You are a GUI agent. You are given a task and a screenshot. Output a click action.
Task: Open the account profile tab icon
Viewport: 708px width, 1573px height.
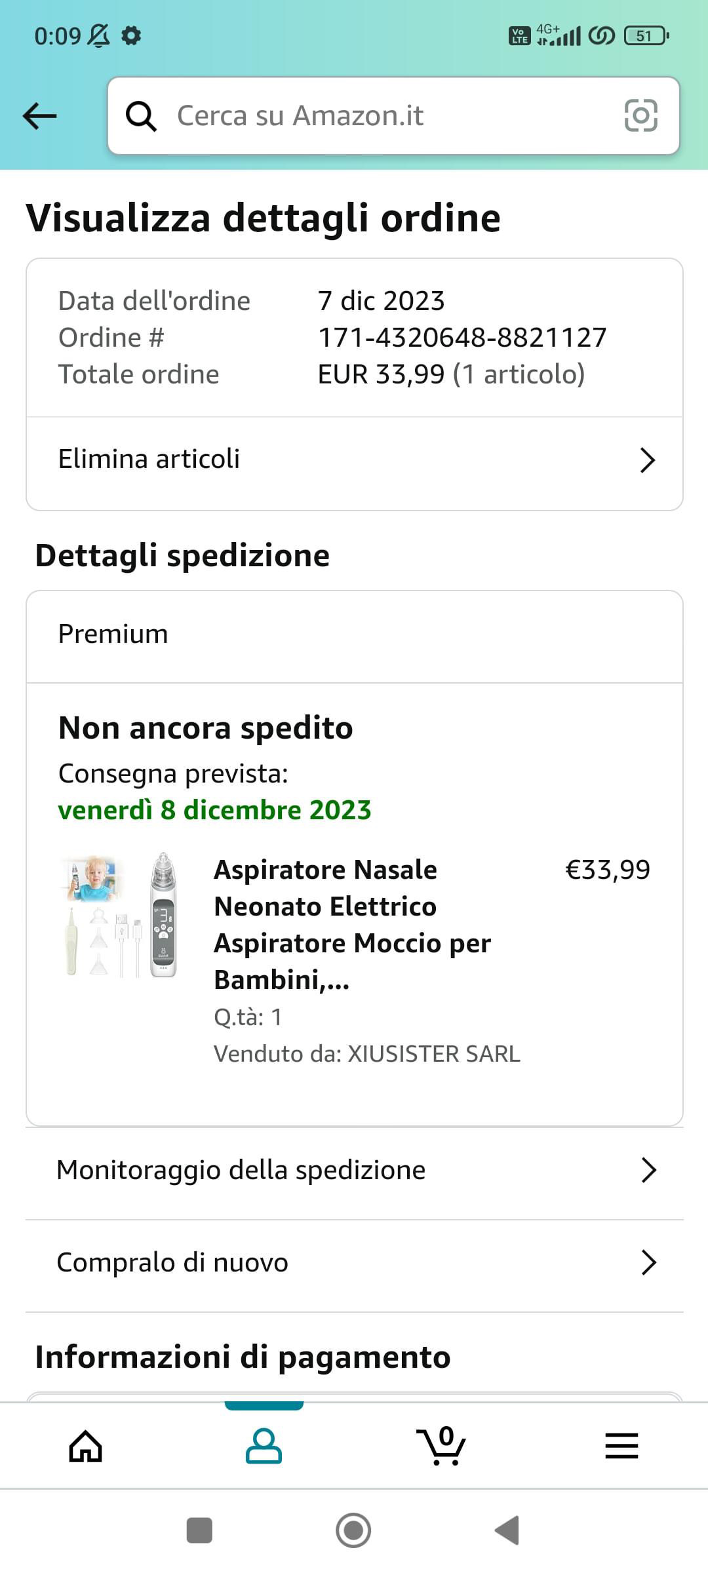pyautogui.click(x=264, y=1447)
